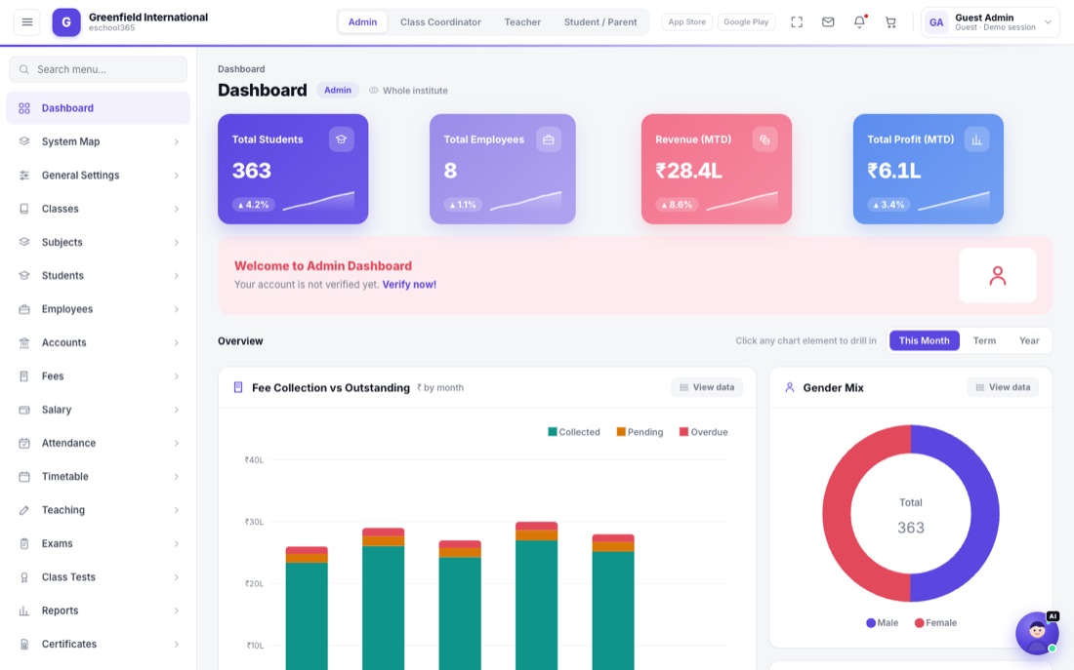1074x670 pixels.
Task: Toggle the Pending legend series
Action: pyautogui.click(x=640, y=432)
